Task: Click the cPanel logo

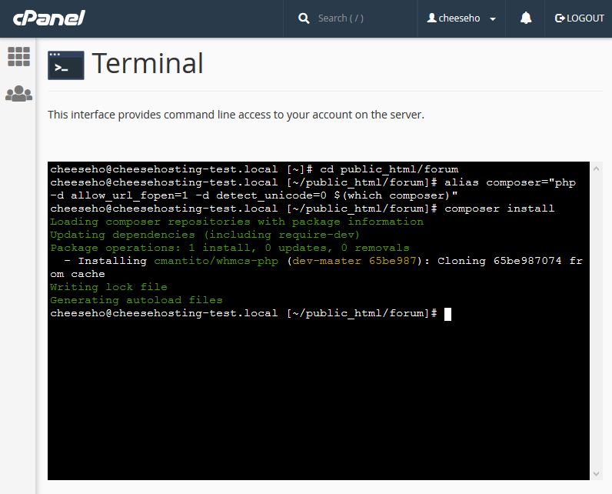Action: 48,18
